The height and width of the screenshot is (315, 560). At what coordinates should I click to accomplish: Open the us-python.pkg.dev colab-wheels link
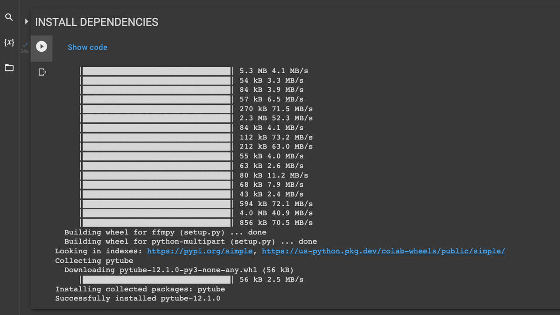[x=384, y=251]
